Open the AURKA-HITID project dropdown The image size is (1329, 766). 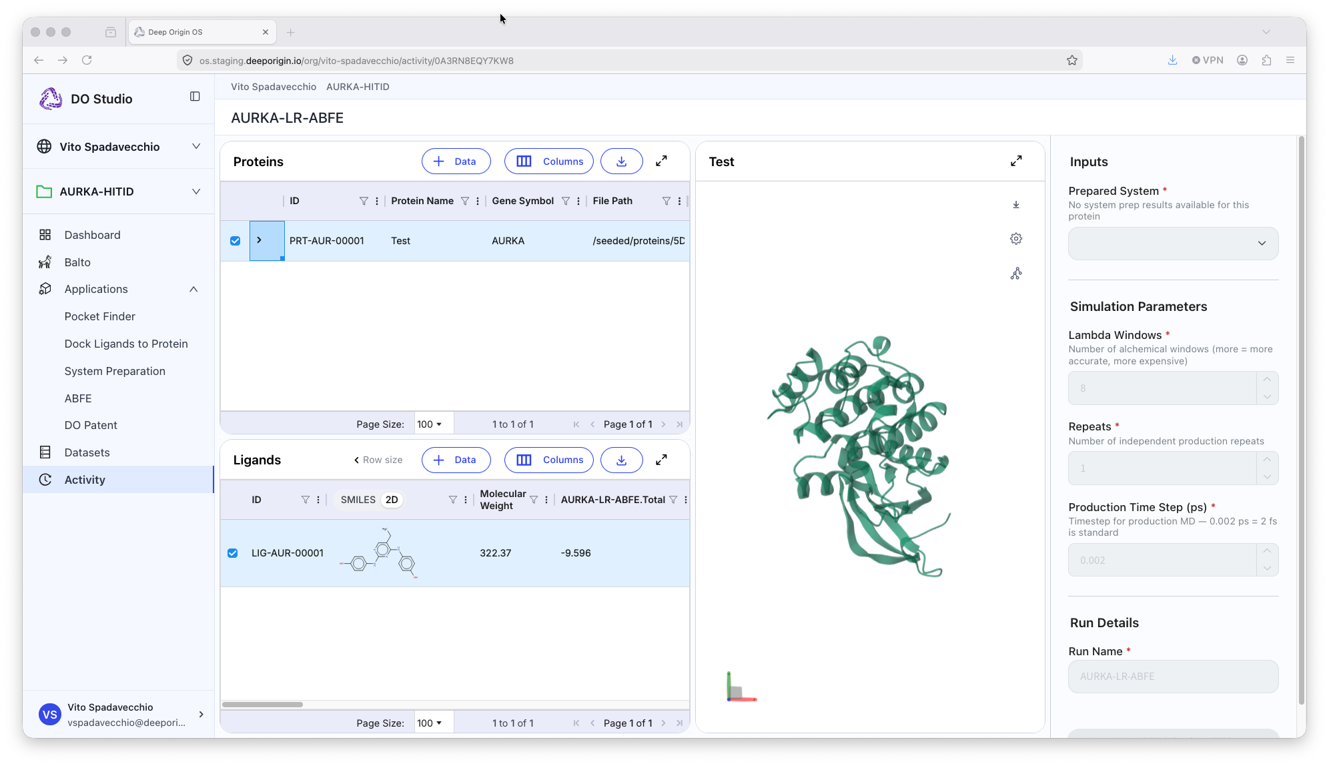click(x=196, y=191)
